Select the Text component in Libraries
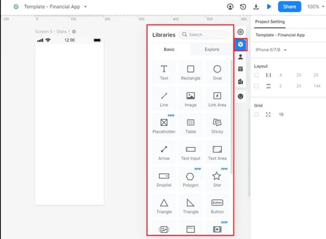Image resolution: width=326 pixels, height=239 pixels. point(164,72)
